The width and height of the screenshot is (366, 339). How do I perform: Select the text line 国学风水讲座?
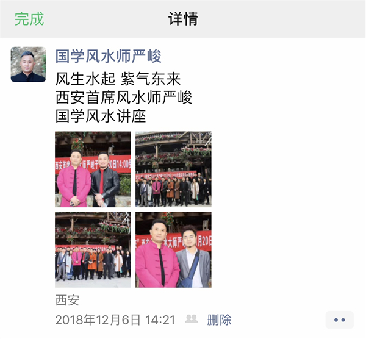pos(101,116)
